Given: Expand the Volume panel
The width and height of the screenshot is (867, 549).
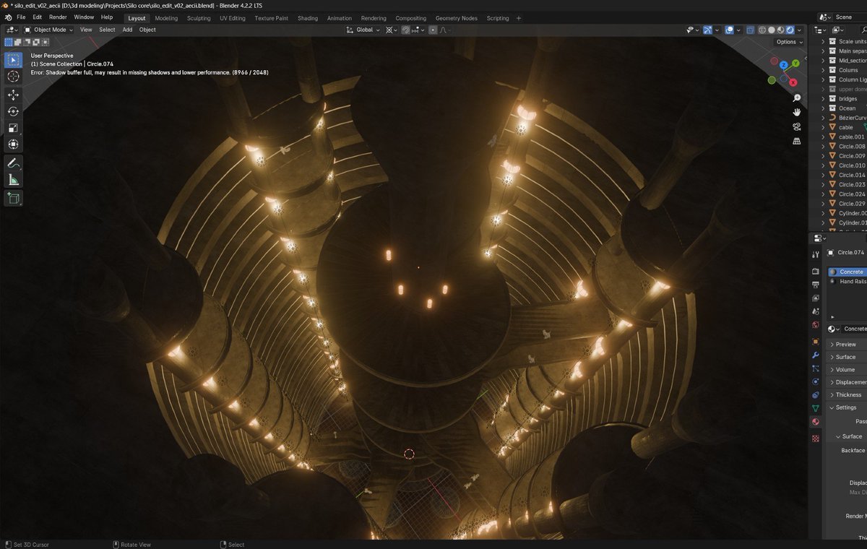Looking at the screenshot, I should tap(845, 369).
